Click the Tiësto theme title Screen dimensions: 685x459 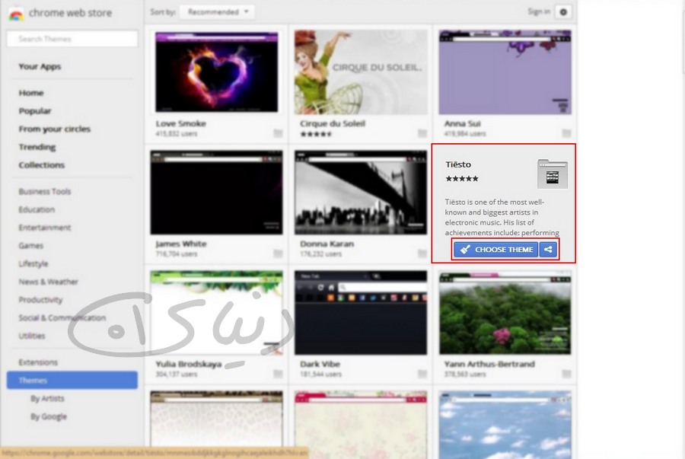coord(458,164)
